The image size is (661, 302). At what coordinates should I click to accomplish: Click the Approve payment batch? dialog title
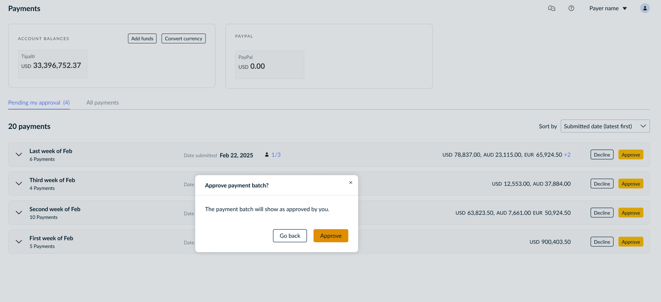point(237,185)
